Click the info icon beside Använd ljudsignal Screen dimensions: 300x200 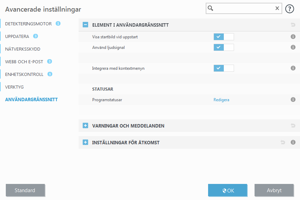[293, 47]
